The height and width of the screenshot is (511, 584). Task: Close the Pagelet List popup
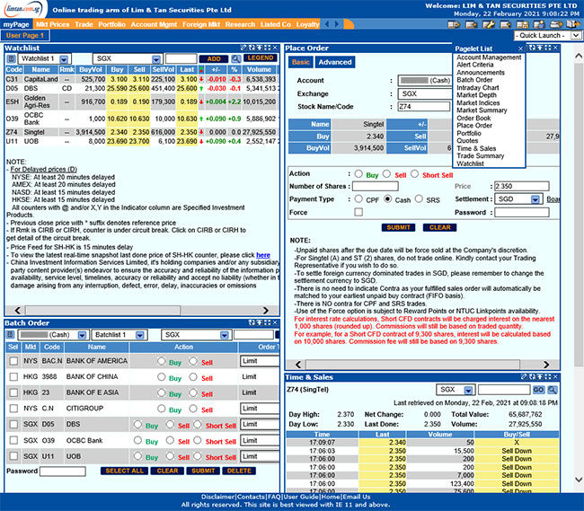[520, 48]
